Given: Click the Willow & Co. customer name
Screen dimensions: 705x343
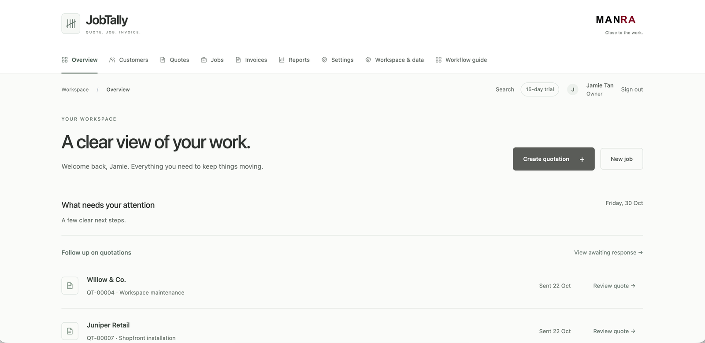Looking at the screenshot, I should [x=106, y=280].
